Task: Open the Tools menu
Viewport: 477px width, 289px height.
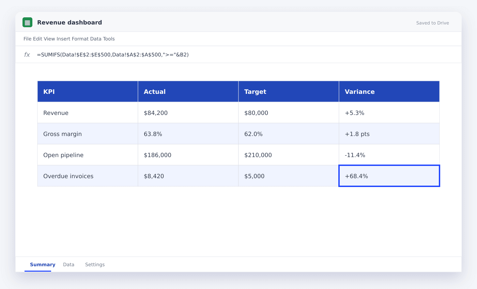Action: [x=109, y=39]
